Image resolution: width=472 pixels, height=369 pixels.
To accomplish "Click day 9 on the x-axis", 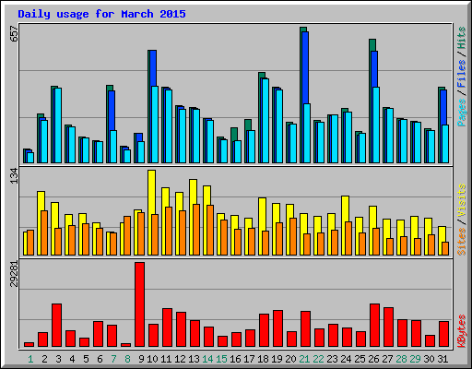I will tap(141, 359).
